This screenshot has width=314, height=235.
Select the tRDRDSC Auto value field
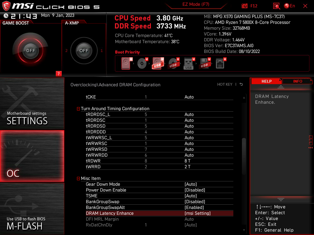coord(189,120)
